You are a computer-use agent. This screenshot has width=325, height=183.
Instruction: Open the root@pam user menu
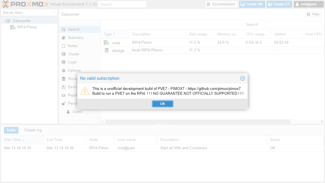(309, 4)
